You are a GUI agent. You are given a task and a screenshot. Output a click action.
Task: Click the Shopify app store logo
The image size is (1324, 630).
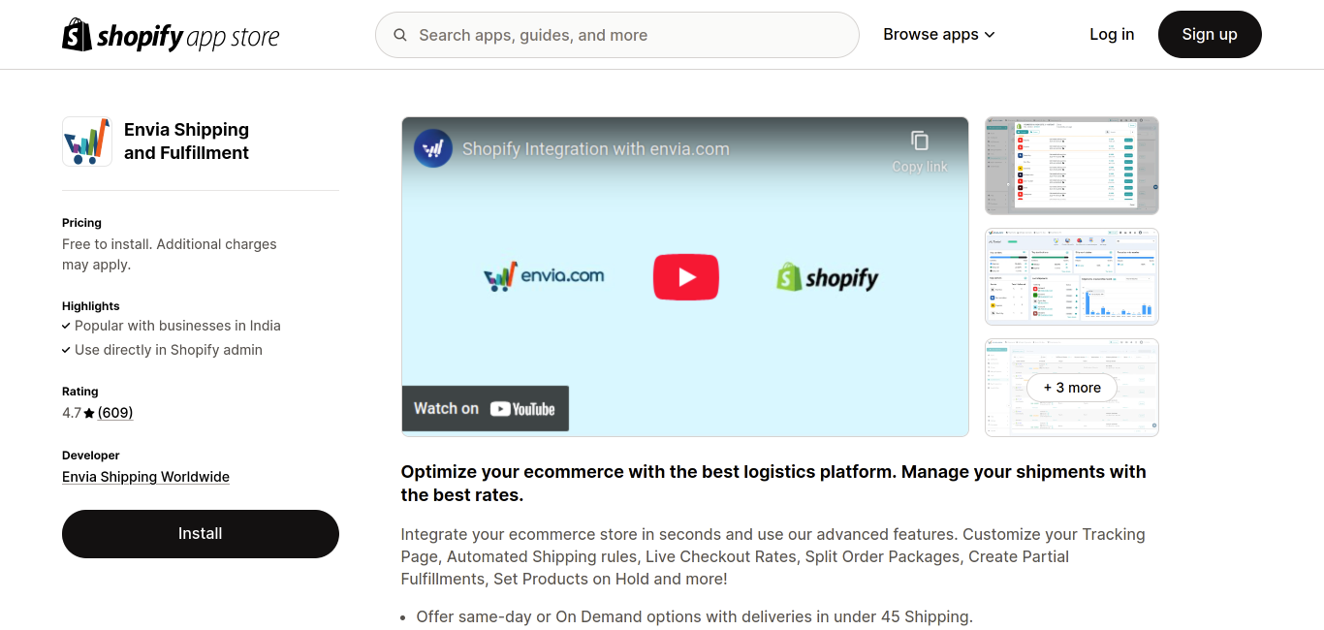171,36
